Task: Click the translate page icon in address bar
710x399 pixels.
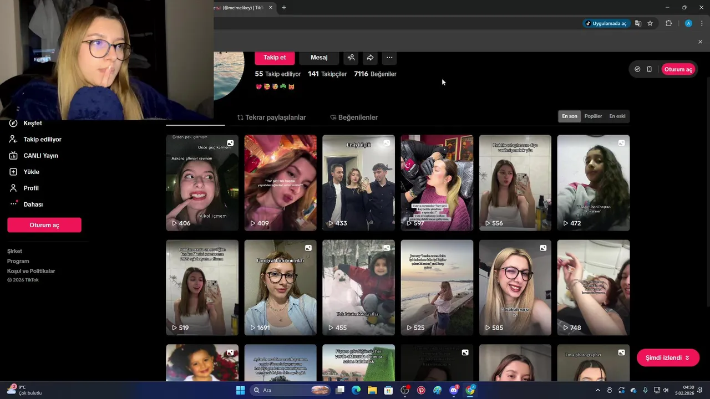Action: (x=638, y=23)
